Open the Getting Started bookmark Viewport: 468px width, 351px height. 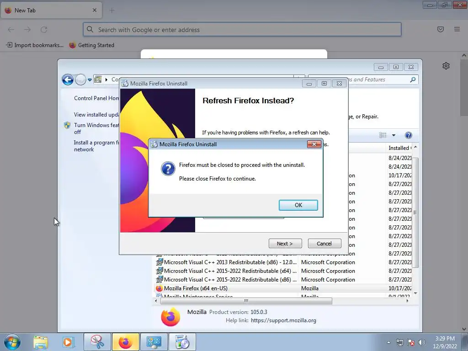click(x=91, y=45)
